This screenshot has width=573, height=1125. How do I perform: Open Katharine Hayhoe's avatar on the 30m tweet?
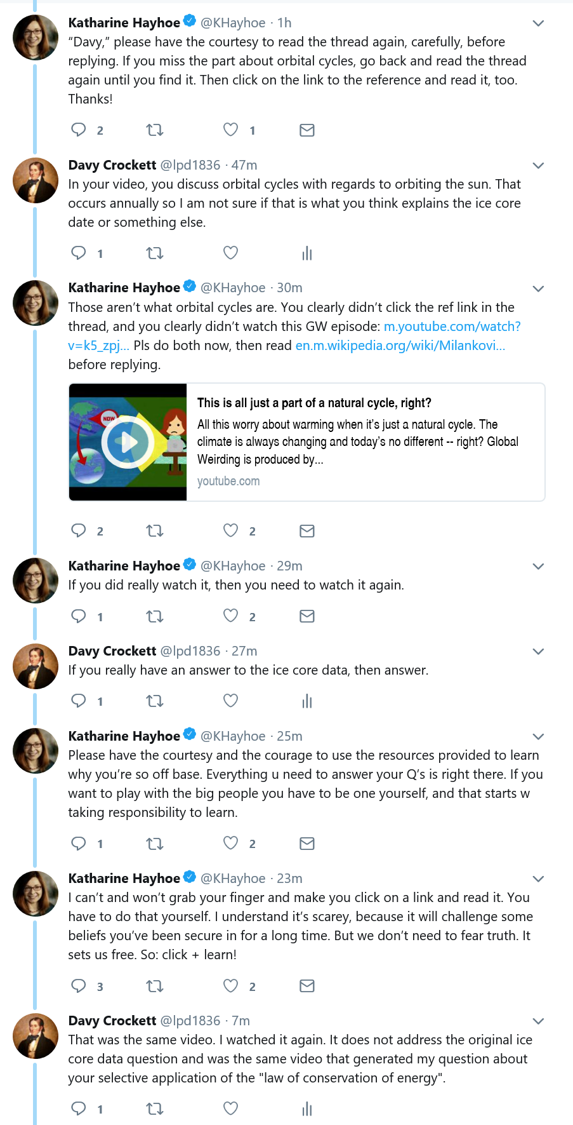click(x=36, y=303)
